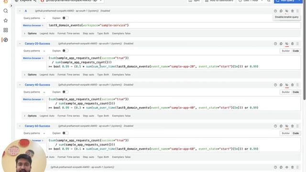Delete the Canary-60-Success query

(x=292, y=126)
